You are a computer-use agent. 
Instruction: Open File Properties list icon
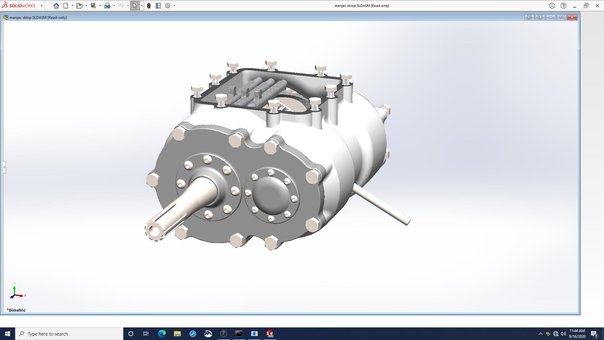[158, 6]
